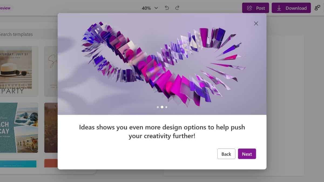Expand the 40% zoom dropdown
This screenshot has width=324, height=182.
(150, 8)
